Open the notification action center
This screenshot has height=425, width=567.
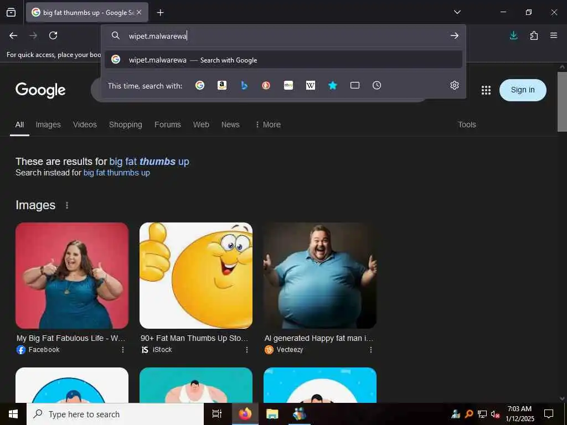(x=549, y=414)
